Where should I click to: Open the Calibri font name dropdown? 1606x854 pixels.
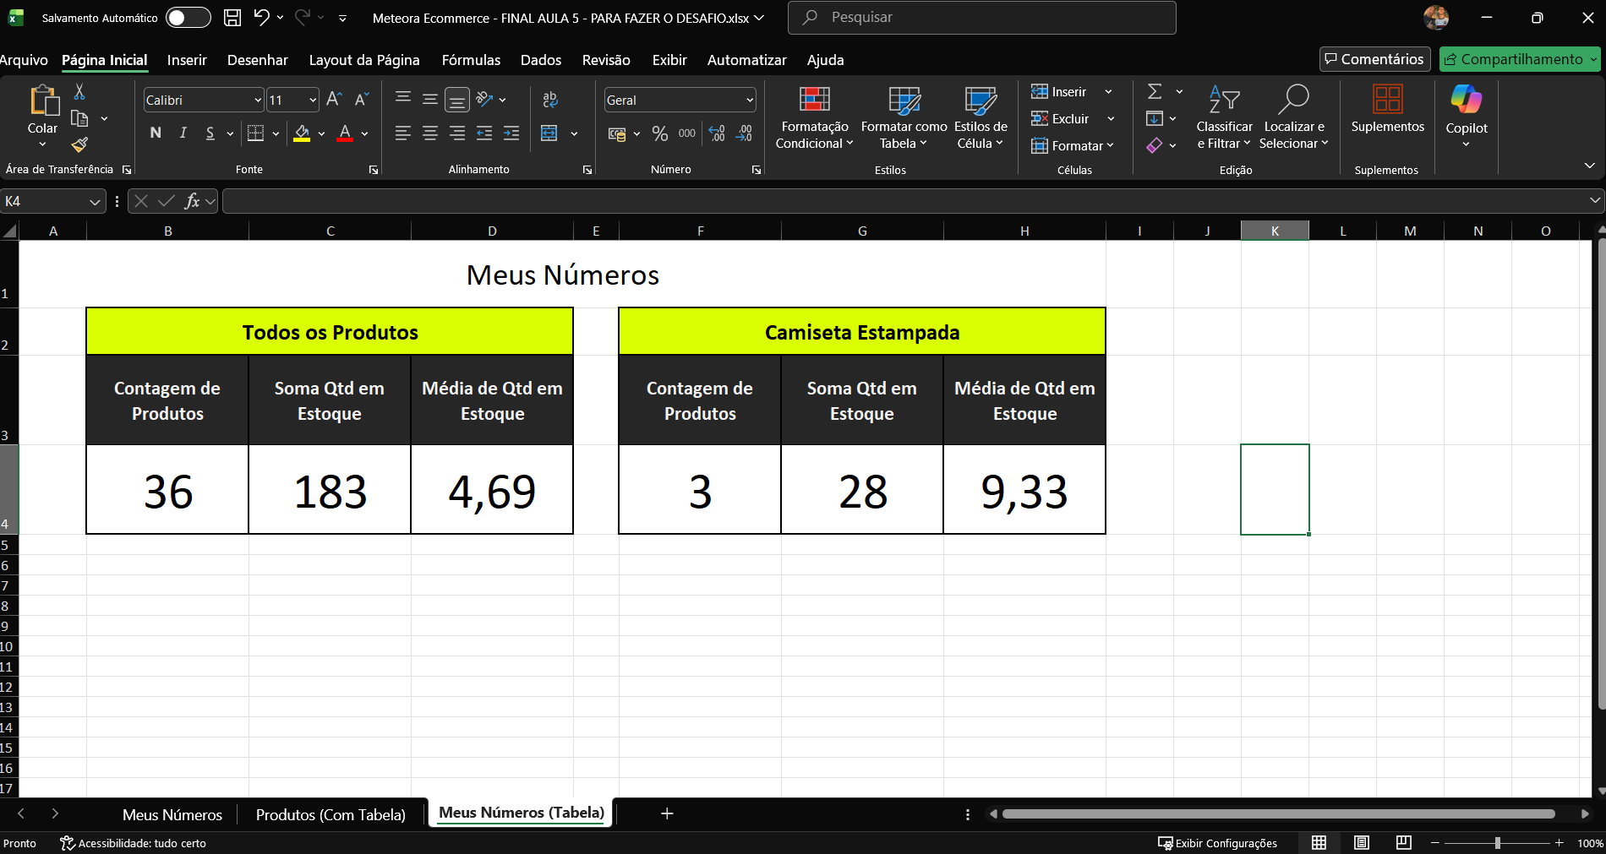coord(258,101)
